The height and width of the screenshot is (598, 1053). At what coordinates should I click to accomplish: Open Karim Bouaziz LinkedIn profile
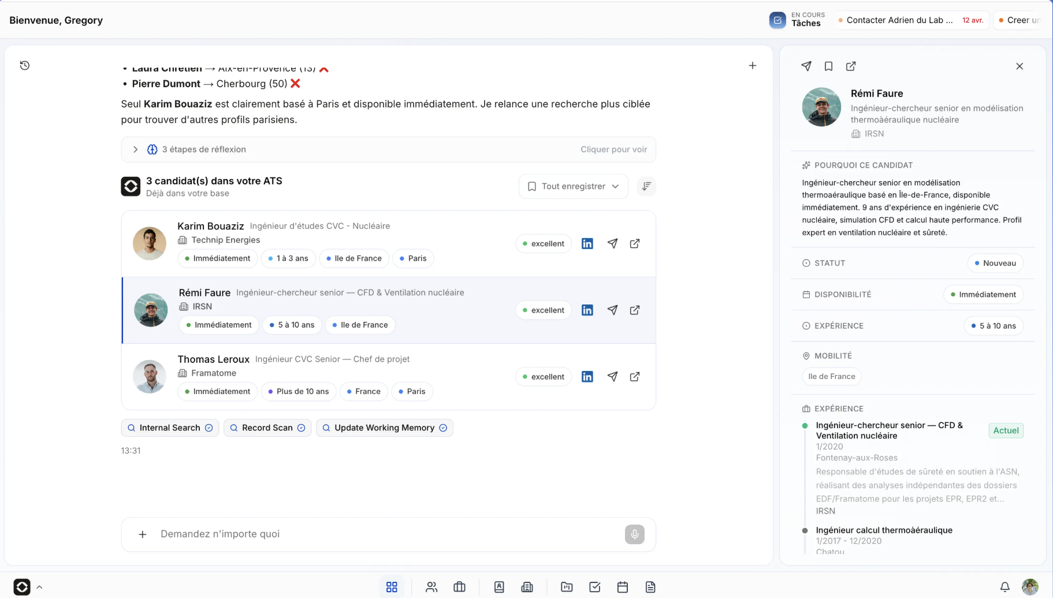[x=587, y=244]
